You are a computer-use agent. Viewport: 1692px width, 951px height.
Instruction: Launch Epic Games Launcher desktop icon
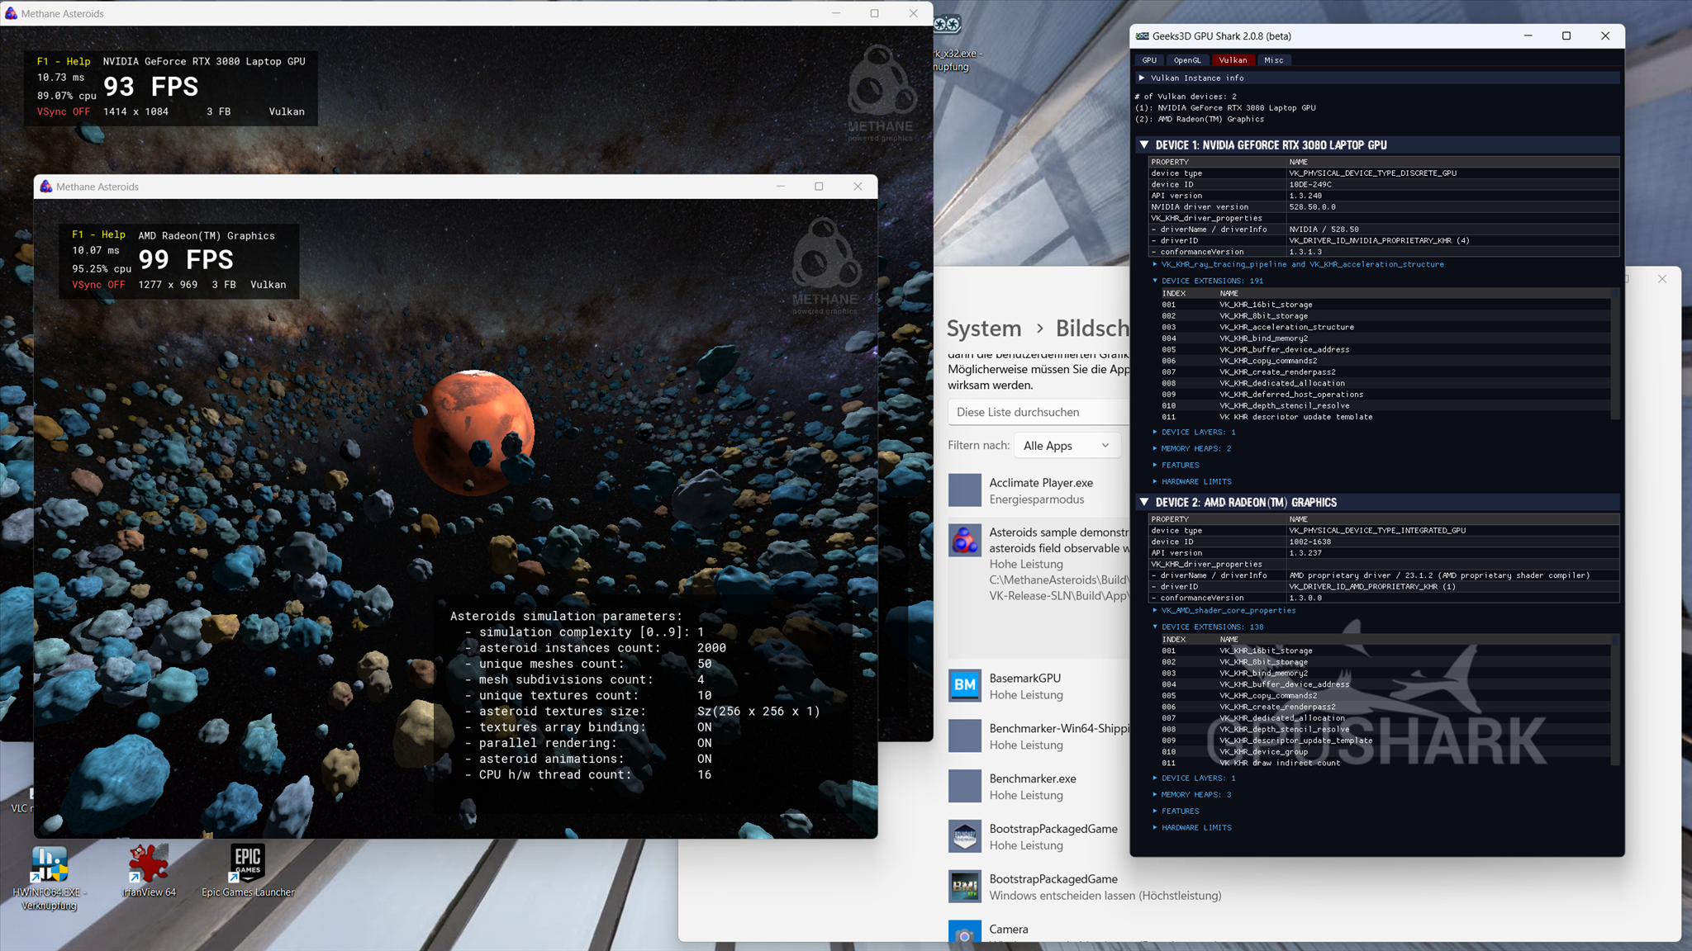coord(248,863)
